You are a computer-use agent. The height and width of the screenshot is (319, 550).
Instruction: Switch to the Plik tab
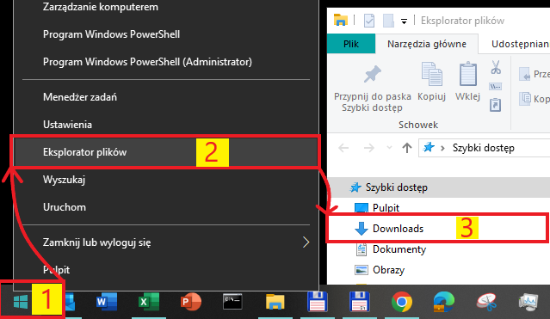pyautogui.click(x=351, y=44)
